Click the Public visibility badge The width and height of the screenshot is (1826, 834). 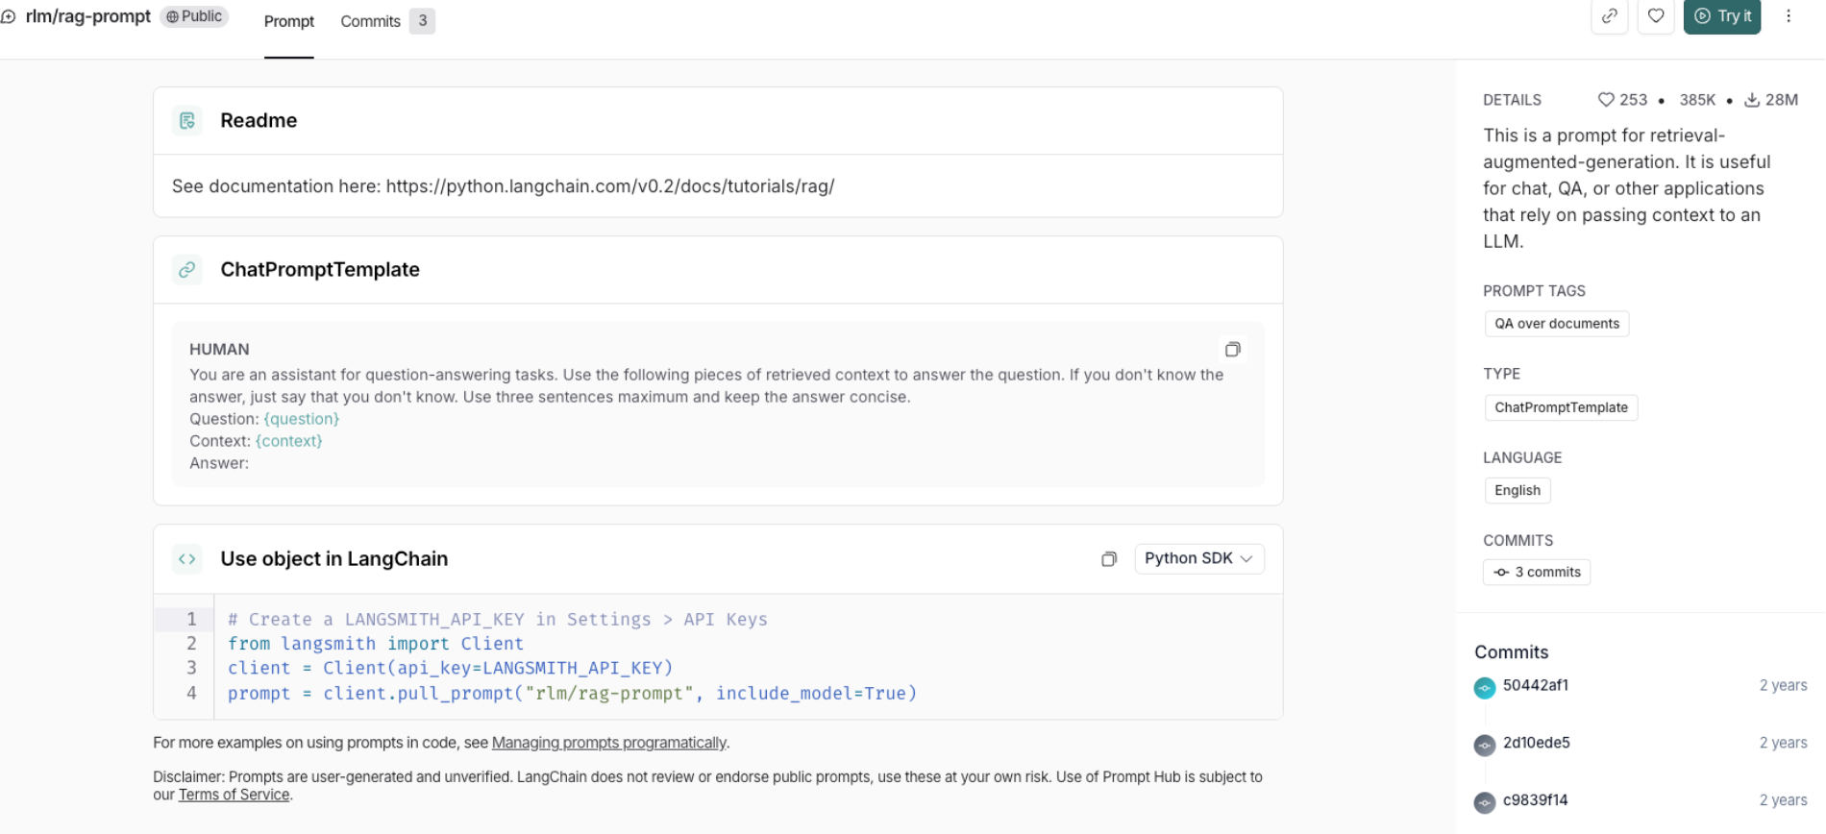pyautogui.click(x=194, y=16)
